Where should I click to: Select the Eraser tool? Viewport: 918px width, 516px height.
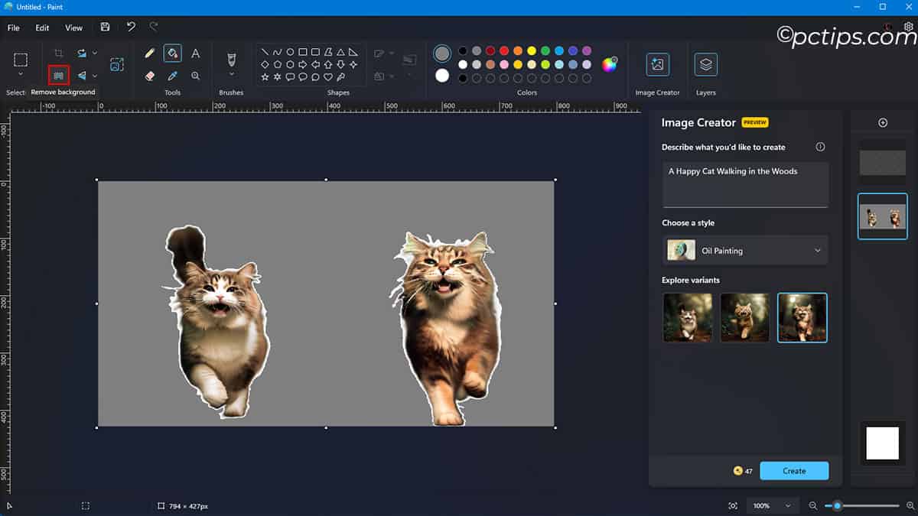coord(150,75)
